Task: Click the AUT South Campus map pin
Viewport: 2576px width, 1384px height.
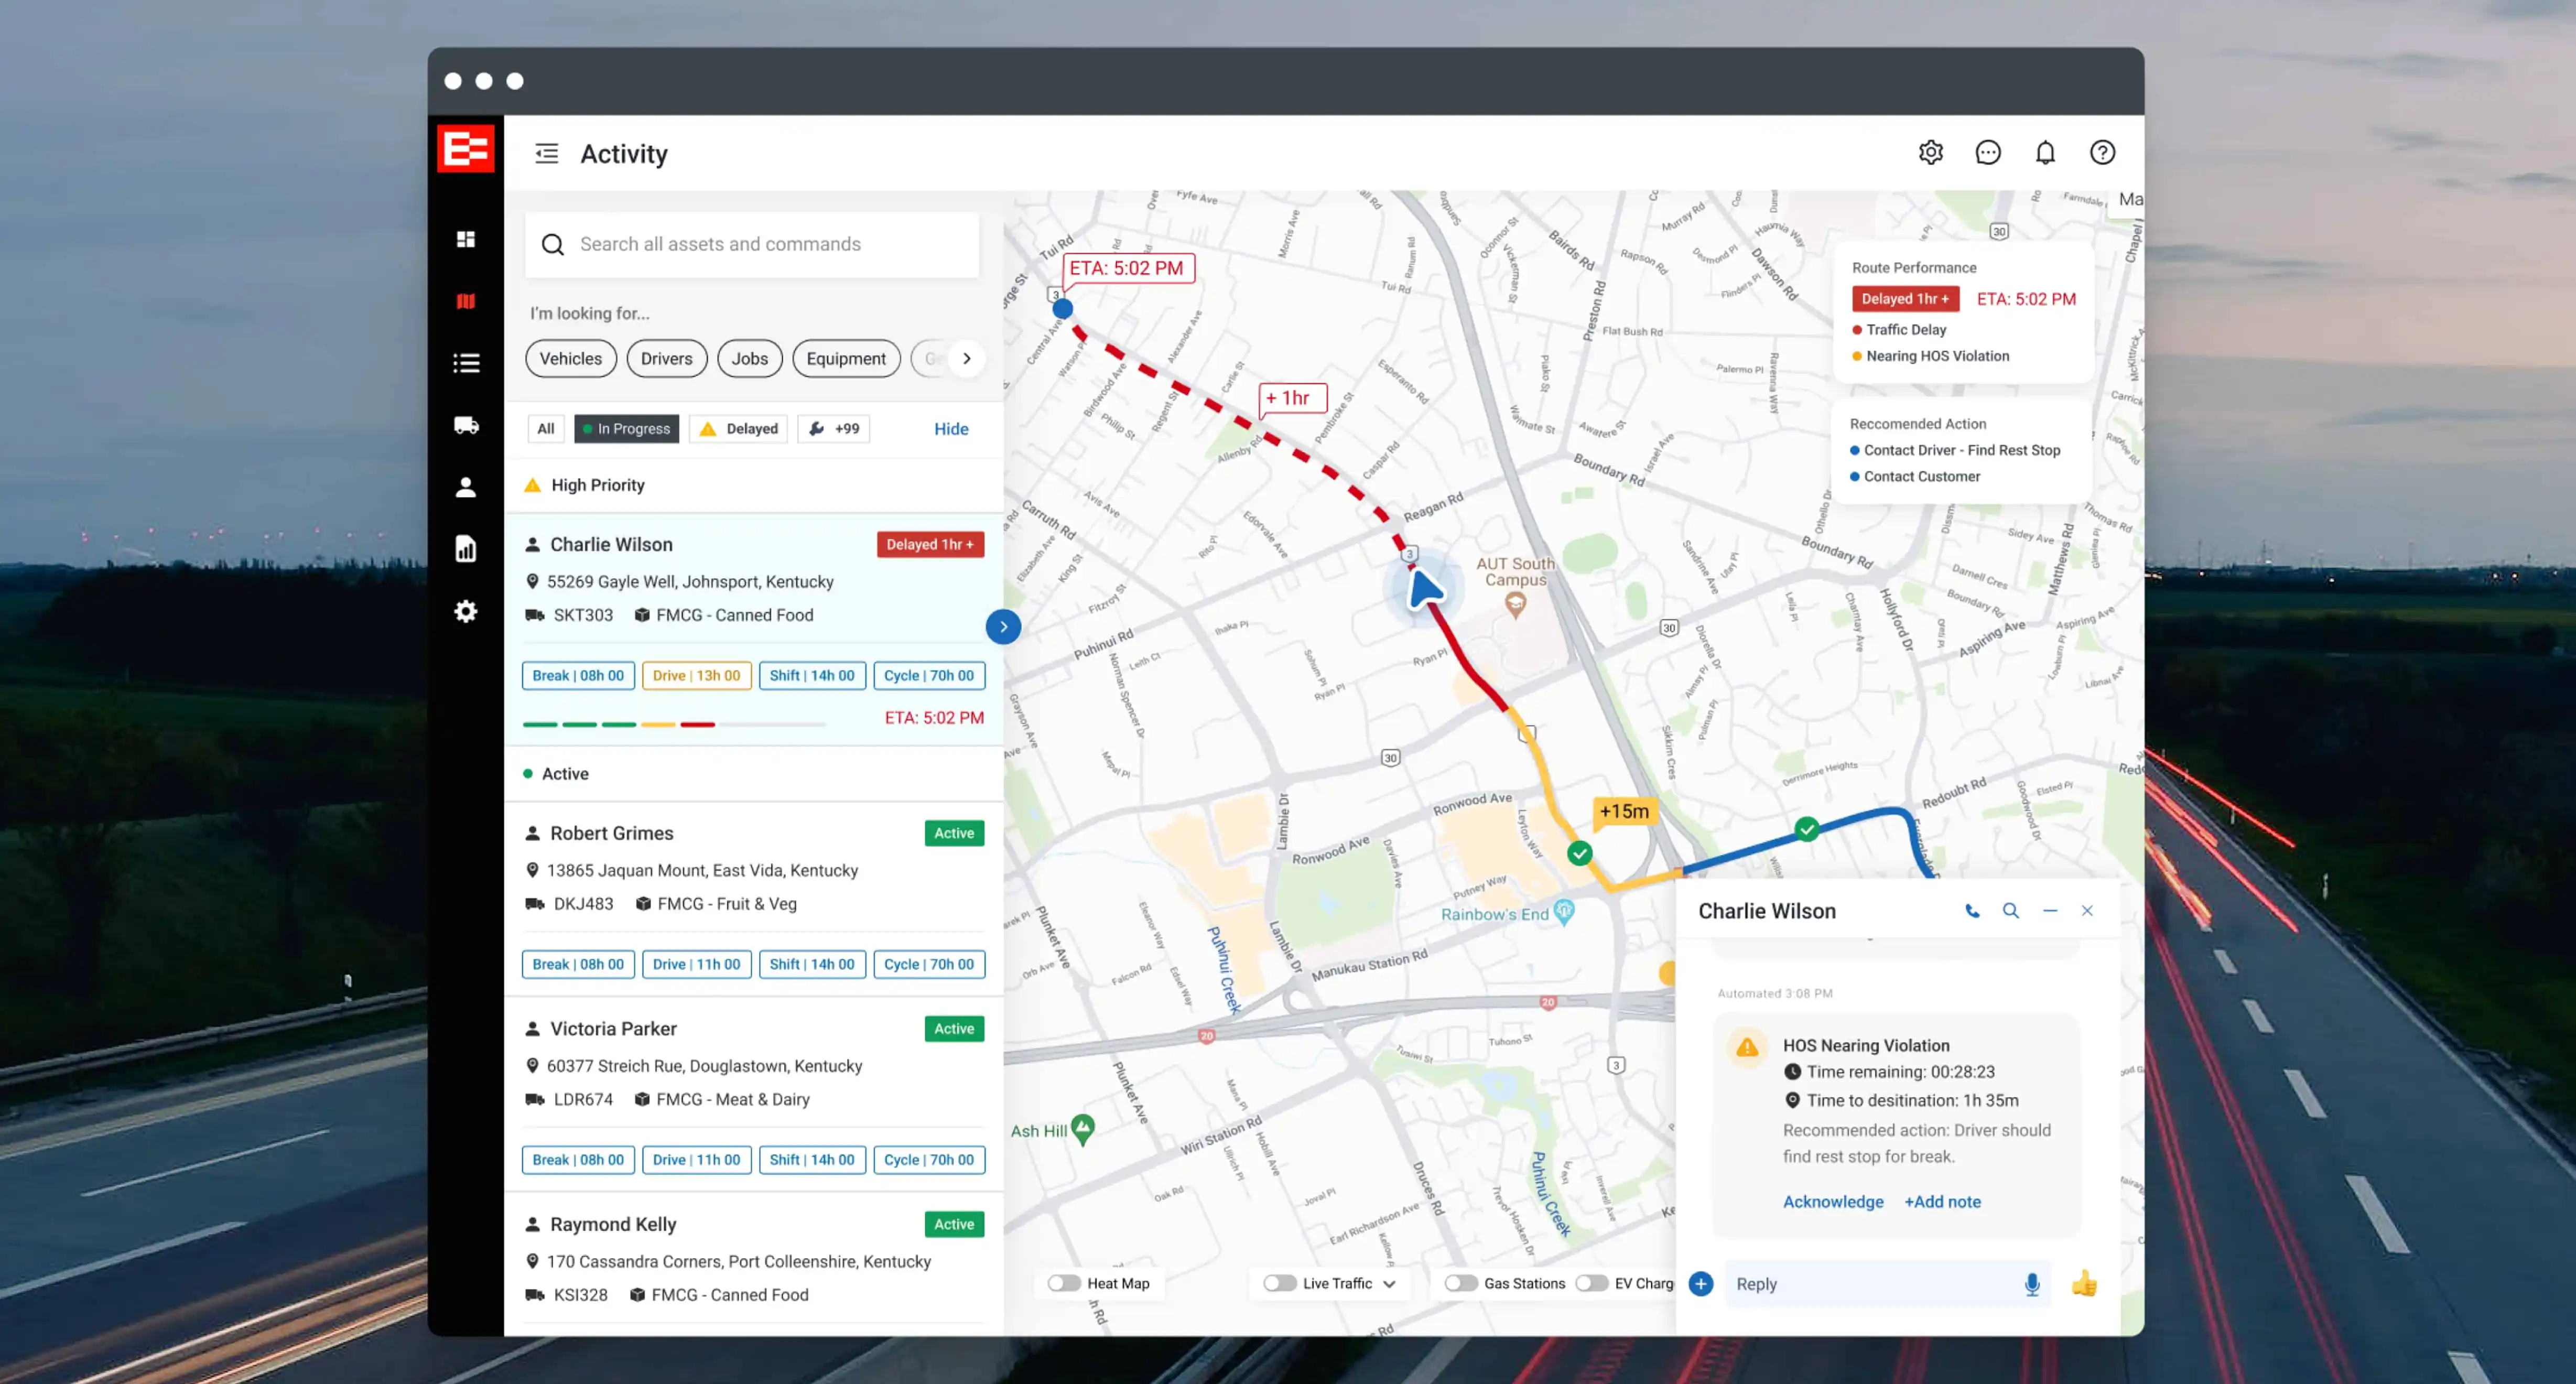Action: (x=1515, y=604)
